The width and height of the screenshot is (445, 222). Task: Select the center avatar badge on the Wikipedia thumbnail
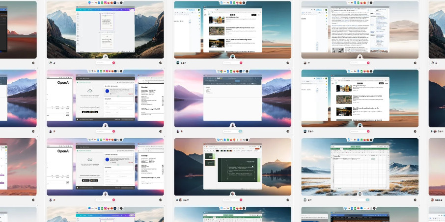click(x=360, y=56)
